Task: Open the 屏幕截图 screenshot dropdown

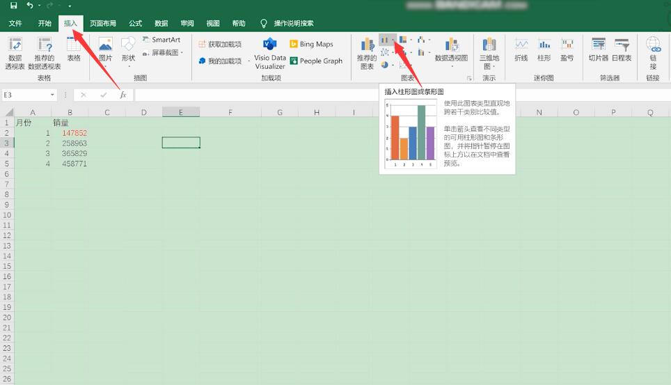Action: click(163, 53)
